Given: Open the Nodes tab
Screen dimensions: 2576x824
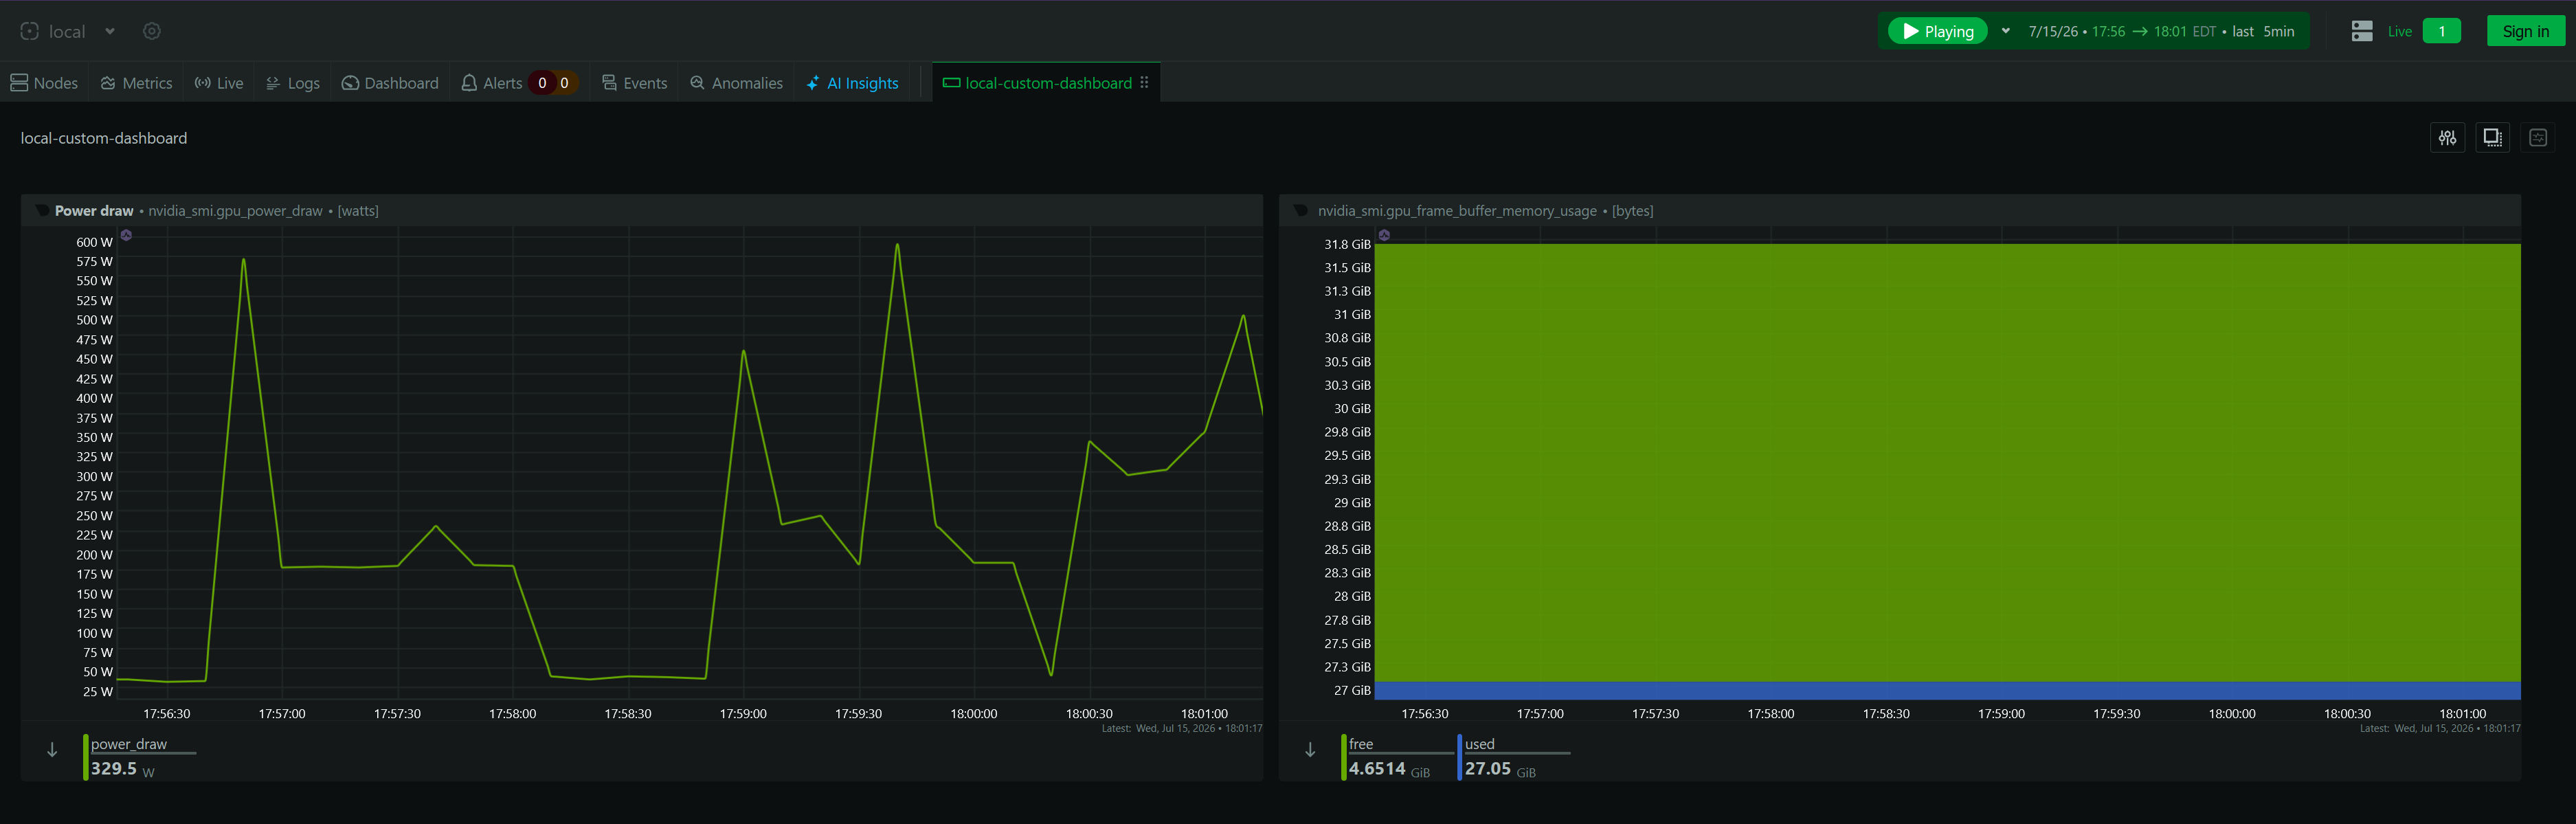Looking at the screenshot, I should click(44, 83).
